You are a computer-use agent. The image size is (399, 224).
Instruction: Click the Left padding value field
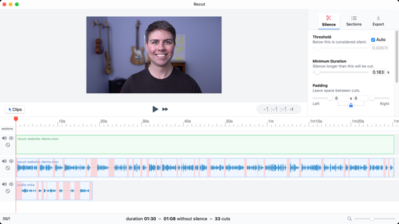point(341,98)
